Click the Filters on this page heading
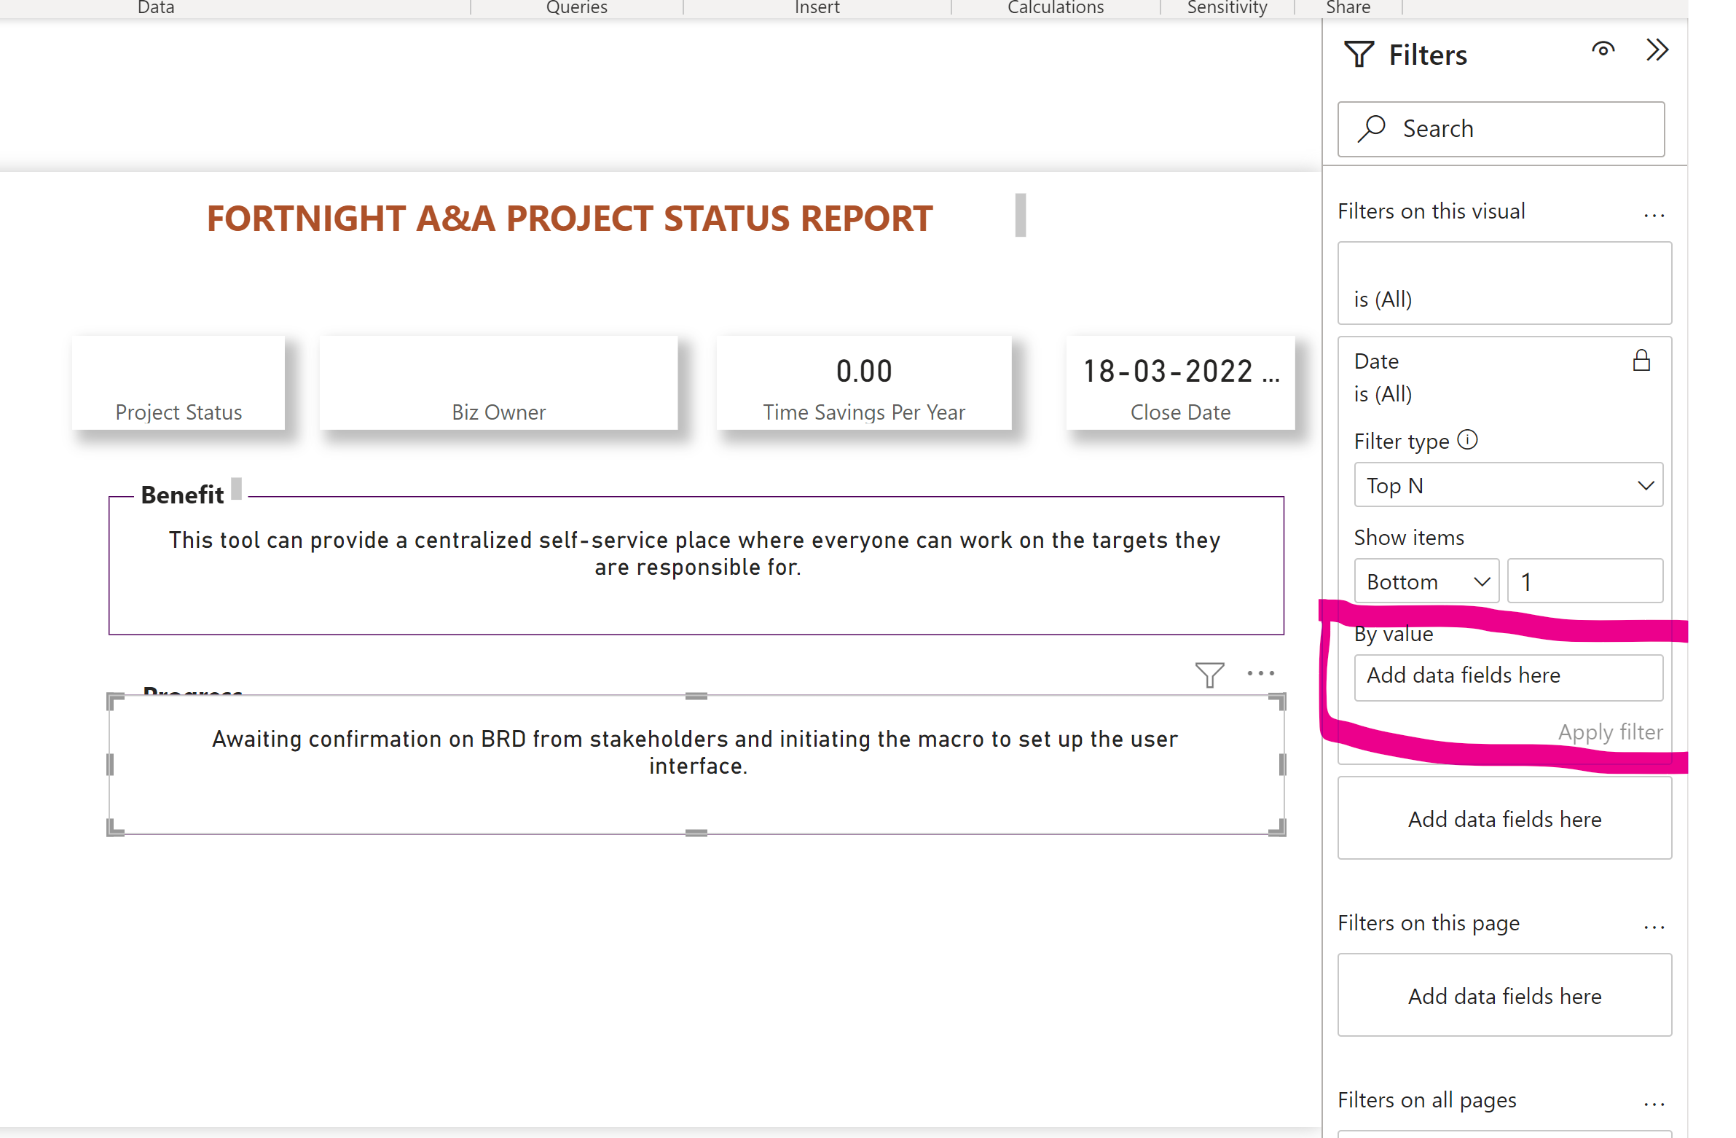 coord(1428,923)
